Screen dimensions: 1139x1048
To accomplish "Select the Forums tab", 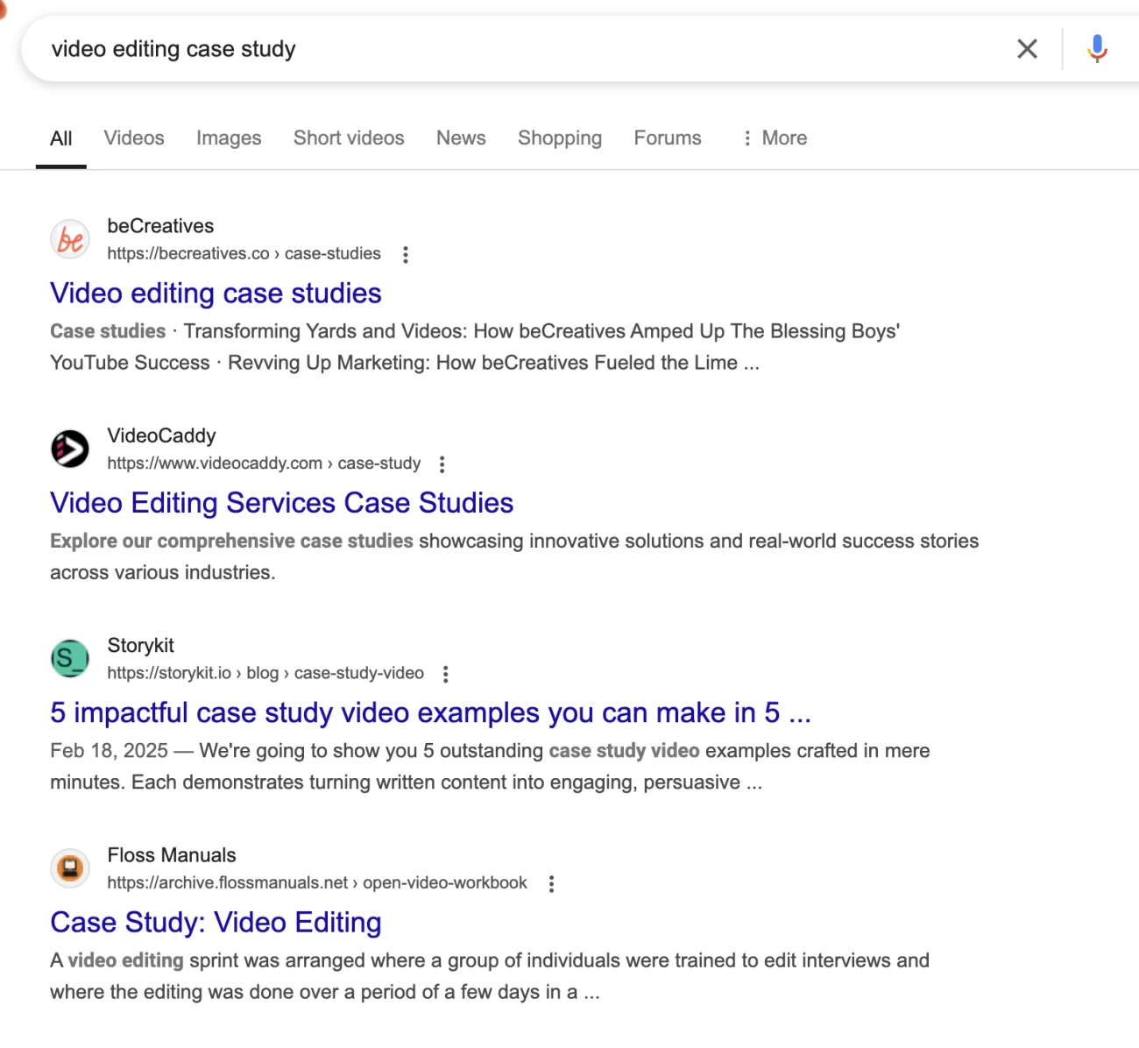I will (668, 138).
